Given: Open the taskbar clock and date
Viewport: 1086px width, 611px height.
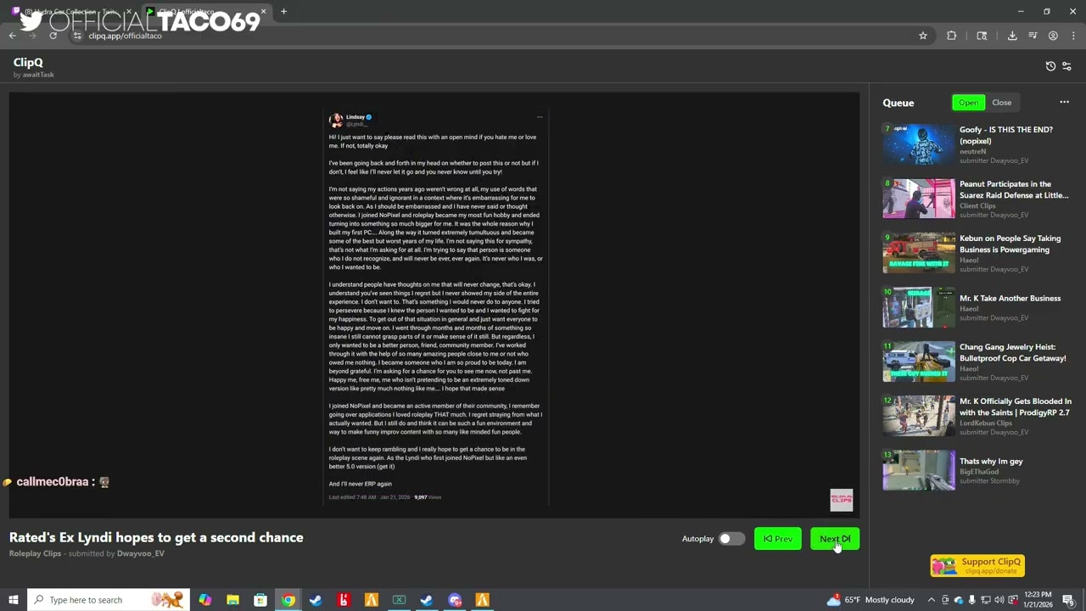Looking at the screenshot, I should tap(1038, 600).
